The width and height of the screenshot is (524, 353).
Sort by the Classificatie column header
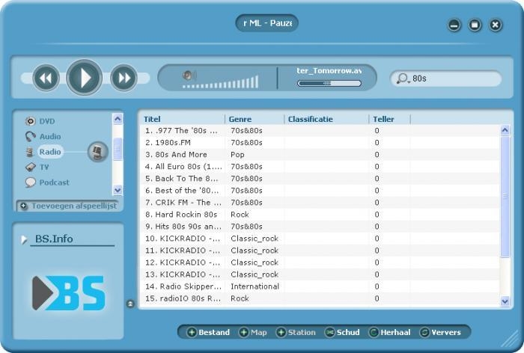coord(326,119)
